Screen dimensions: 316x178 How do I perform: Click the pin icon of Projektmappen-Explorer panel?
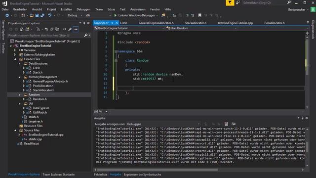(x=84, y=23)
